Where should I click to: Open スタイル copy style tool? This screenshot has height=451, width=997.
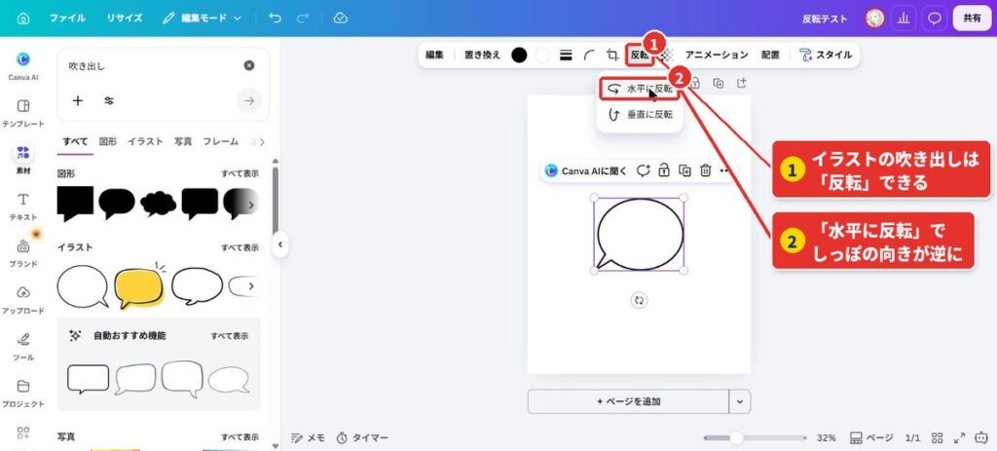(x=826, y=55)
